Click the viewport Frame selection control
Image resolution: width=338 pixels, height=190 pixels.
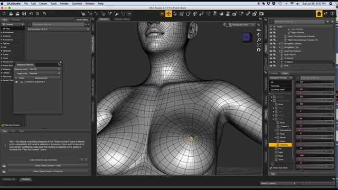(x=259, y=45)
